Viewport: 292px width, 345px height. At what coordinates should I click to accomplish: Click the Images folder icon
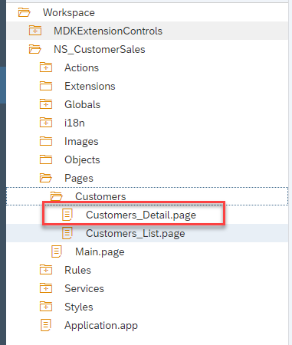pos(46,141)
